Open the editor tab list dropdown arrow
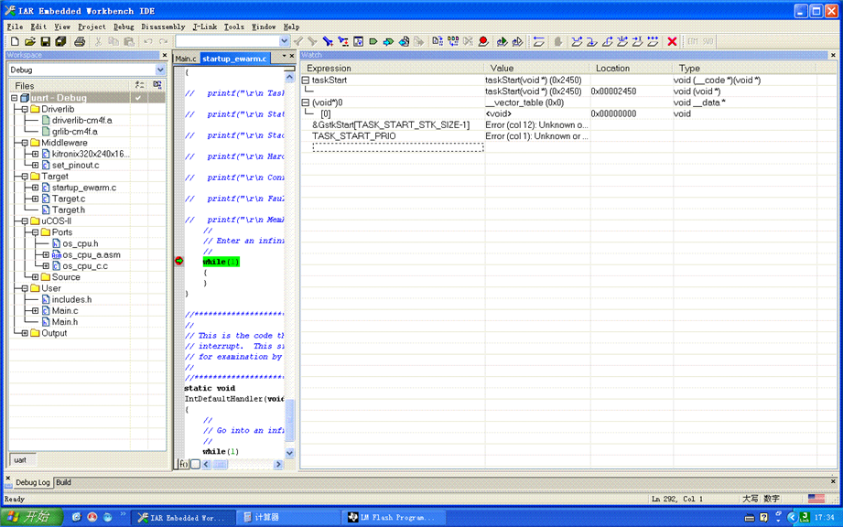 point(284,55)
